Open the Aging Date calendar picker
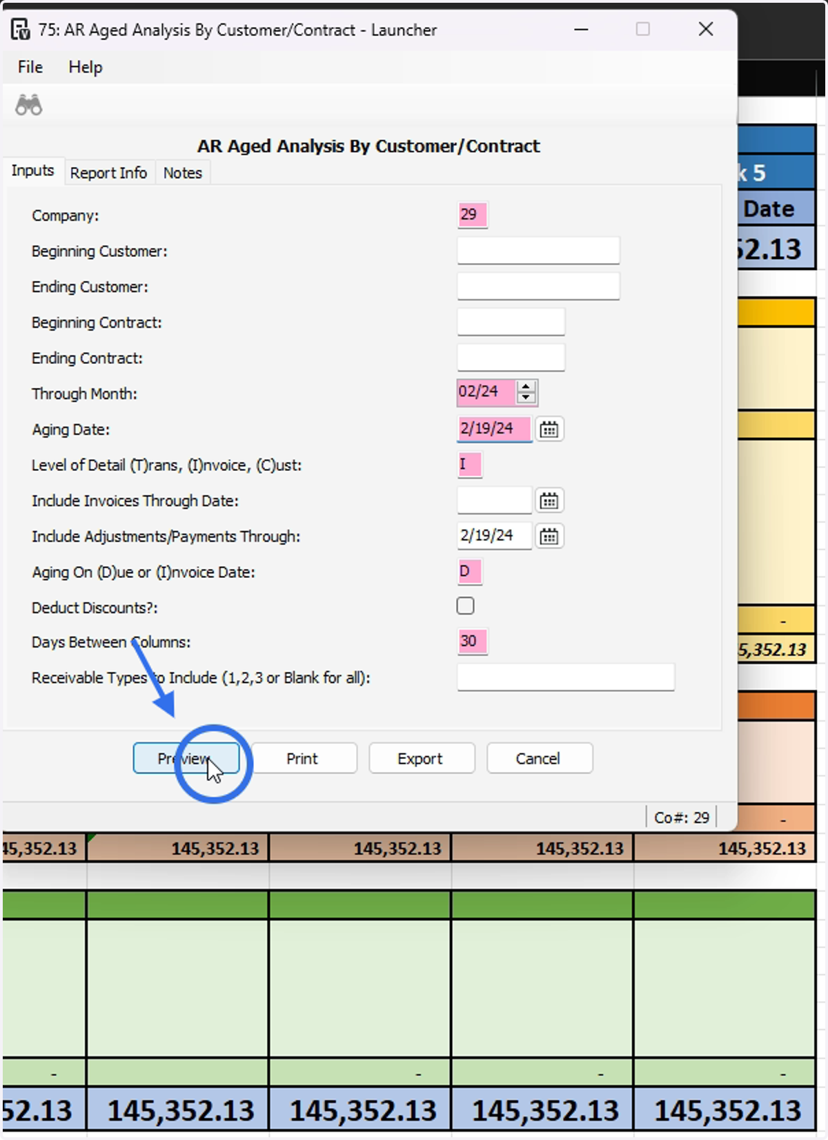 coord(549,429)
